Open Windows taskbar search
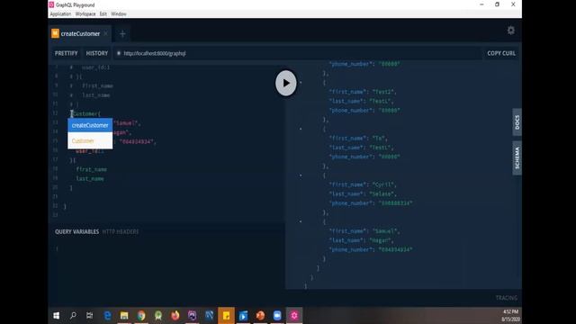 [73, 316]
